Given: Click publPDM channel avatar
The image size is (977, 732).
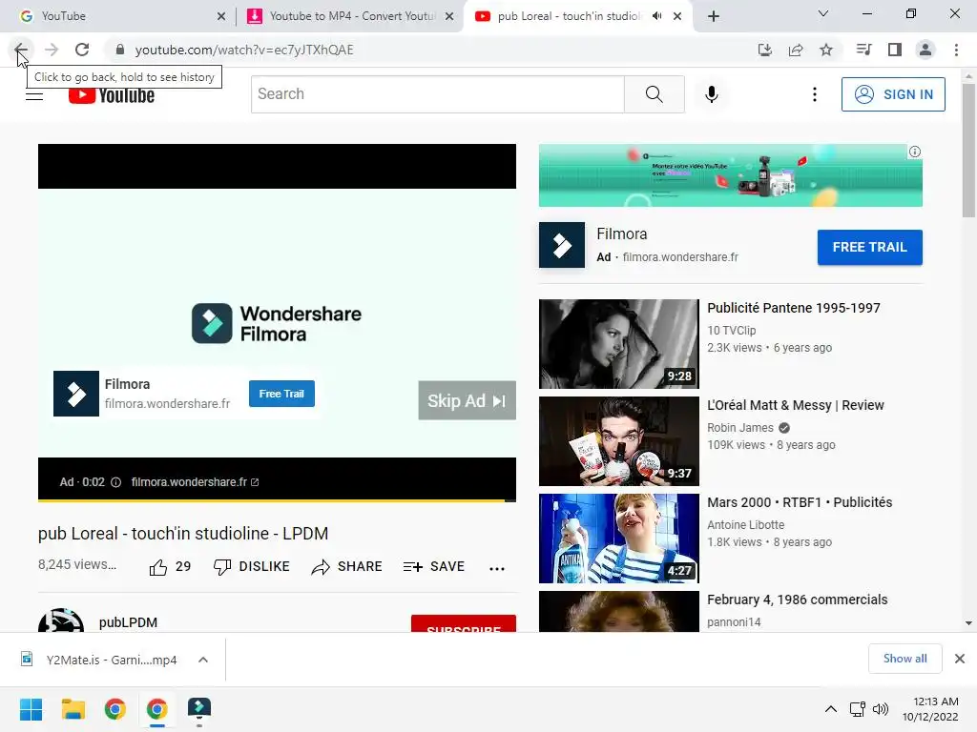Looking at the screenshot, I should (60, 621).
